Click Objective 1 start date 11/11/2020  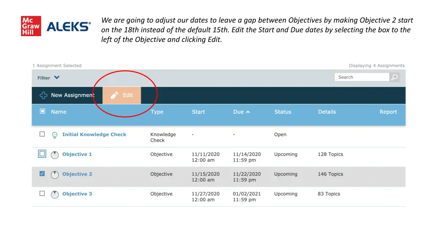(205, 154)
